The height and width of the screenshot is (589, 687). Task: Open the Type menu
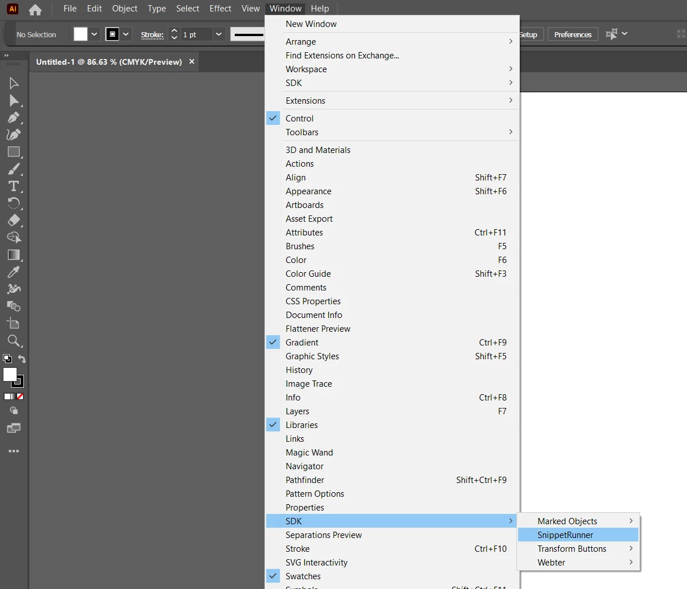[156, 9]
